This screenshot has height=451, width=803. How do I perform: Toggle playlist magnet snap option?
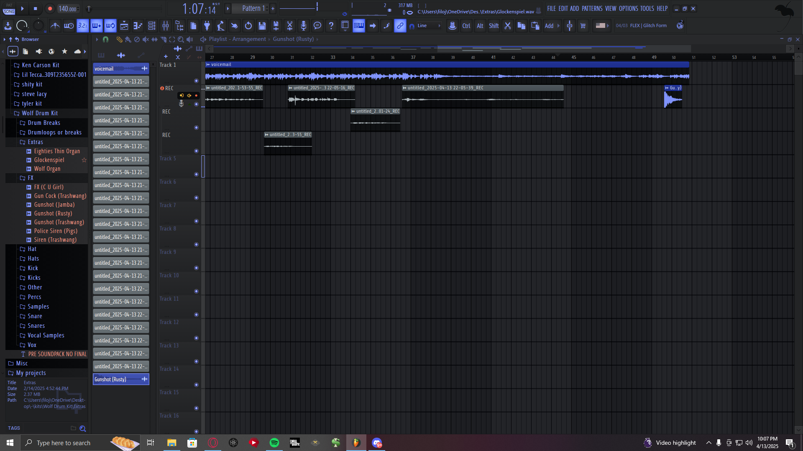[x=105, y=39]
